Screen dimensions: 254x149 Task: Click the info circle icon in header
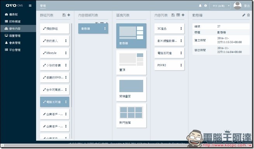pyautogui.click(x=205, y=6)
